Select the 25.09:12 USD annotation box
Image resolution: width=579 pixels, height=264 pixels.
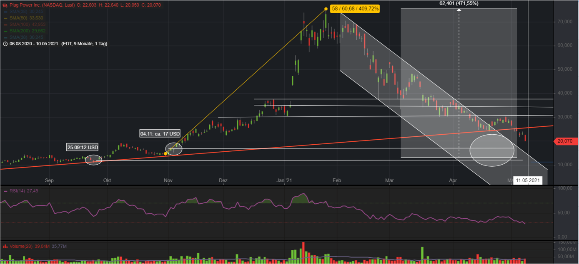pos(83,147)
